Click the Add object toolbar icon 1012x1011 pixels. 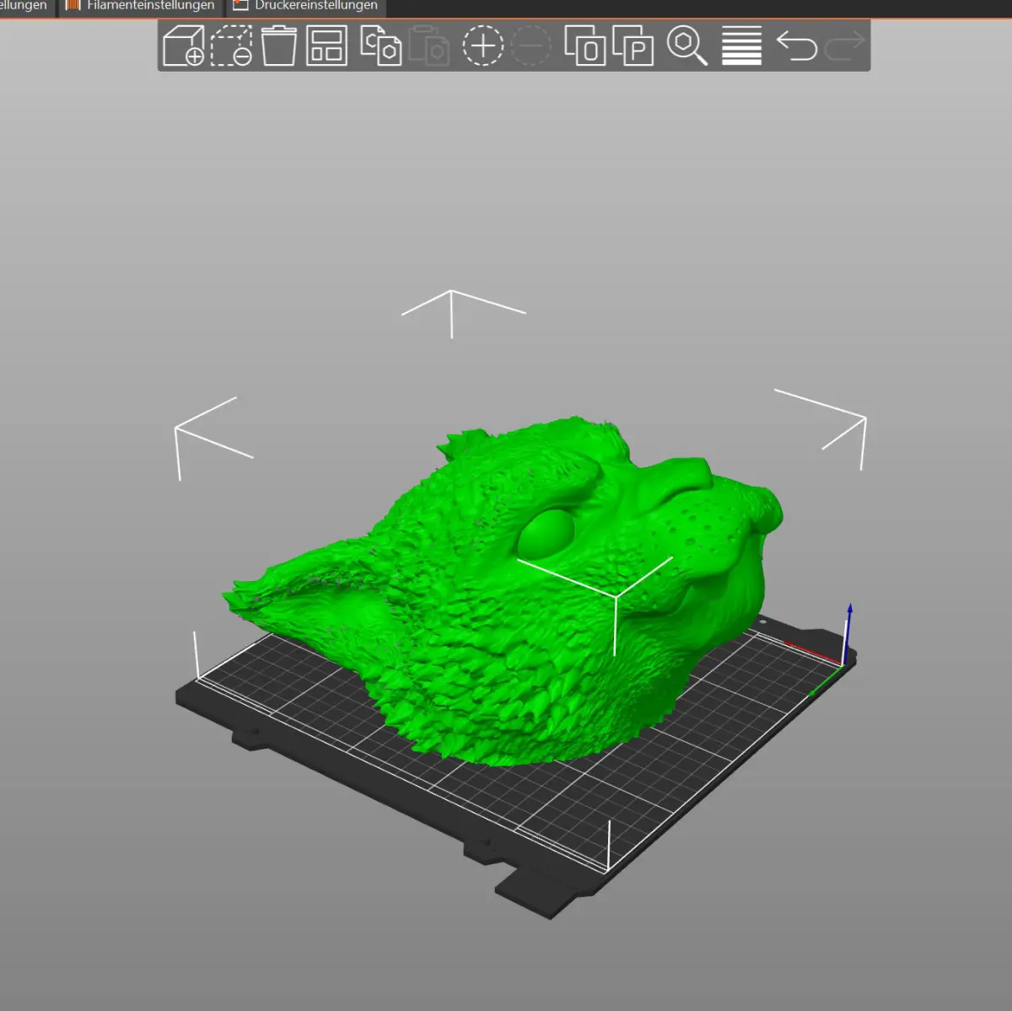coord(184,46)
